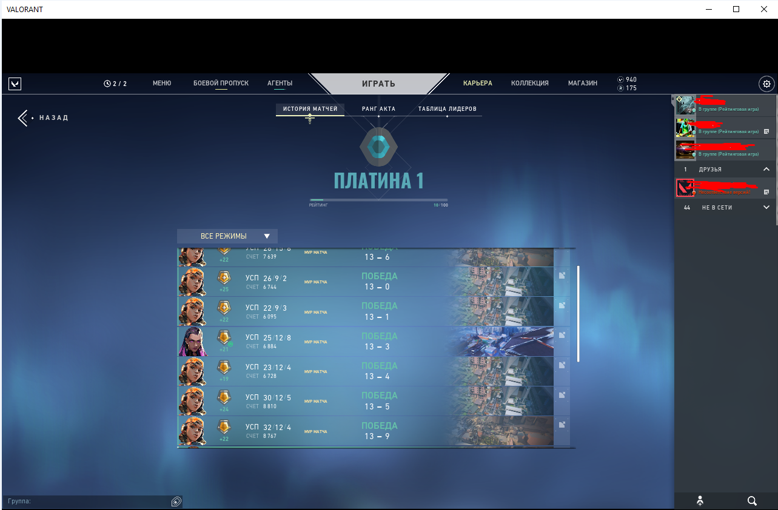
Task: Click the dark-haired agent portrait in 25/12/8 match
Action: (x=192, y=342)
